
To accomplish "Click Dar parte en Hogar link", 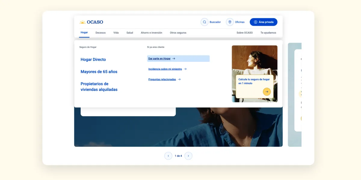I will (159, 58).
